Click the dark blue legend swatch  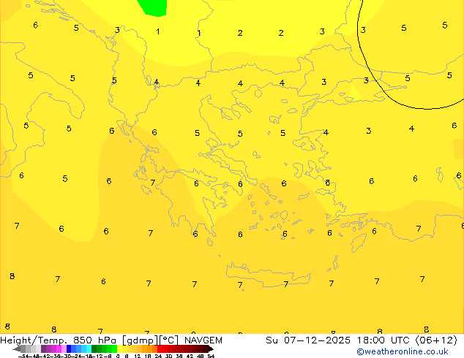coord(69,349)
